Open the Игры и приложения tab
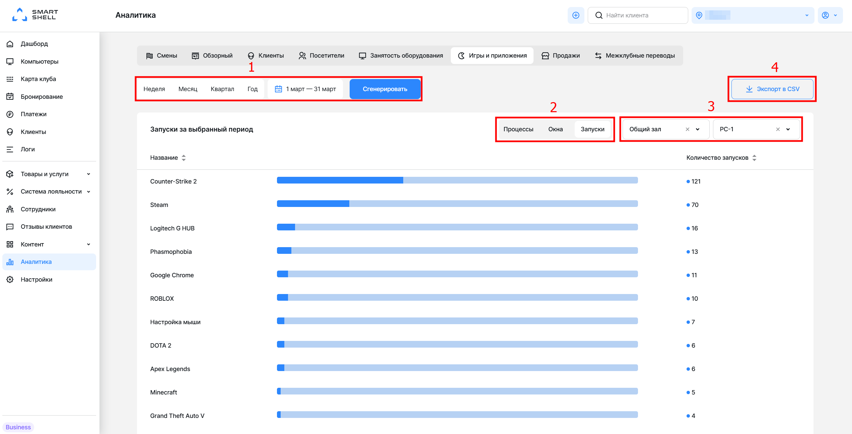852x434 pixels. pyautogui.click(x=492, y=56)
